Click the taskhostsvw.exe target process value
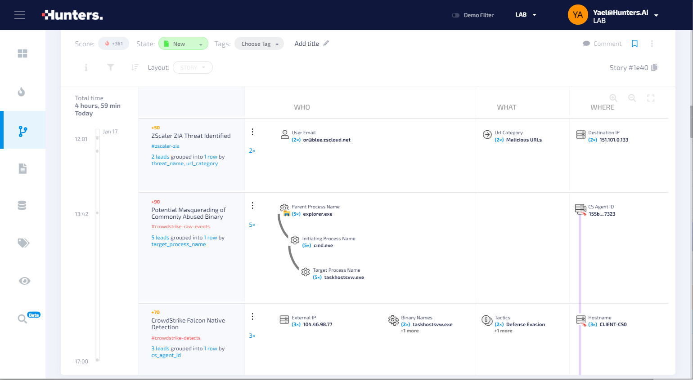The width and height of the screenshot is (693, 380). (344, 277)
